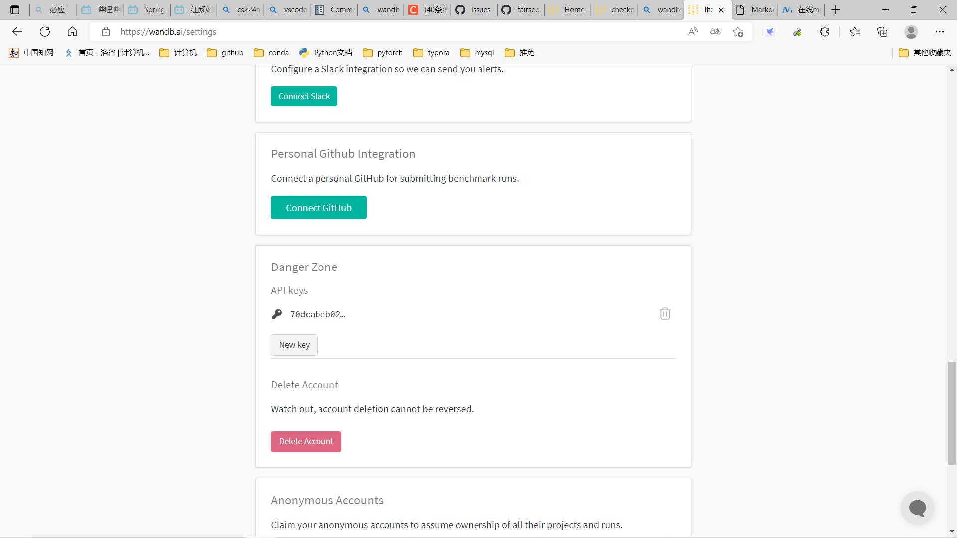Screen dimensions: 957x538
Task: Click the Connect Slack button
Action: pyautogui.click(x=305, y=96)
